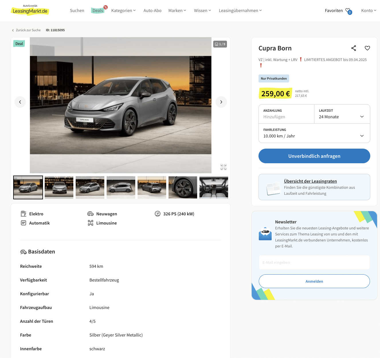Click Anmelden newsletter button

[x=314, y=281]
